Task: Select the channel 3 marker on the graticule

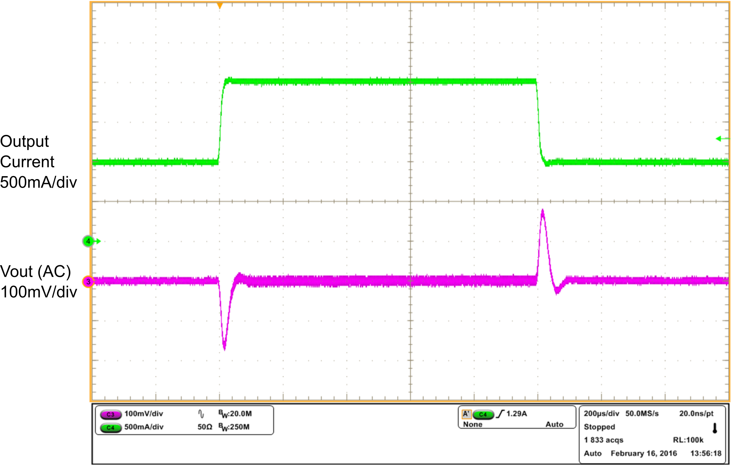Action: pyautogui.click(x=88, y=281)
